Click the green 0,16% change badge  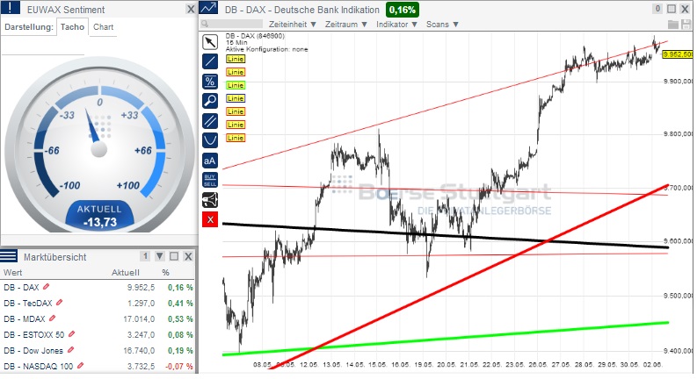[403, 10]
